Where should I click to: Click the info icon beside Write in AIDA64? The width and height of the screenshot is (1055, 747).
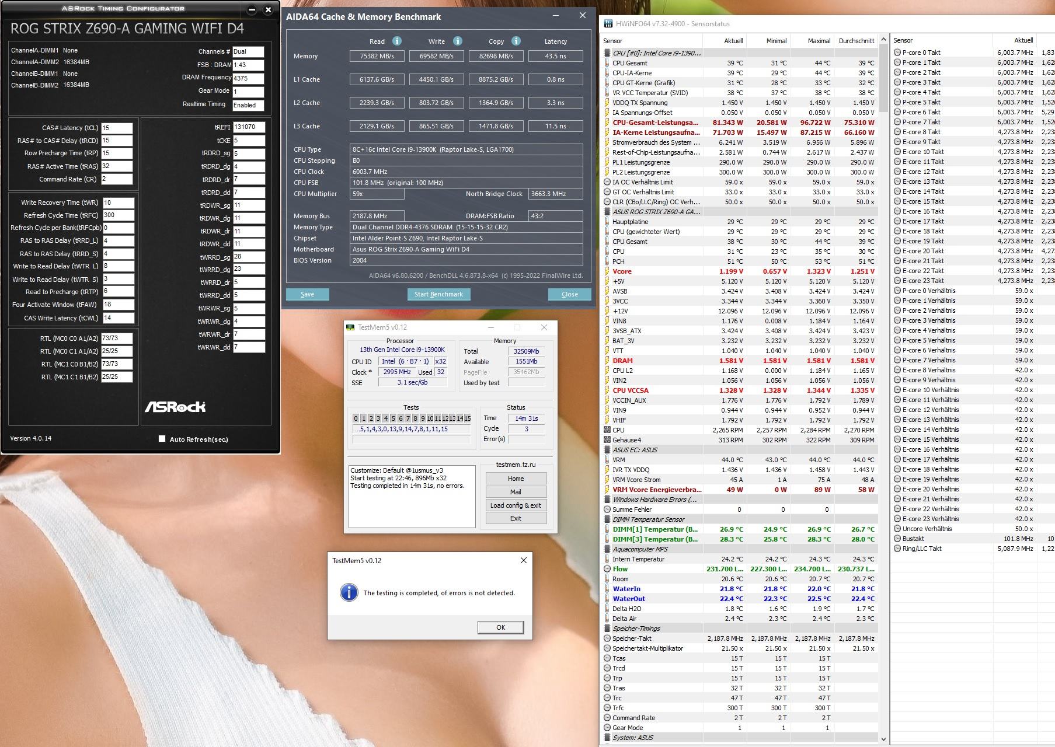tap(458, 41)
